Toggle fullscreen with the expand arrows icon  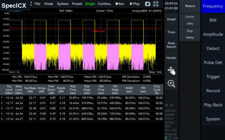point(156,4)
